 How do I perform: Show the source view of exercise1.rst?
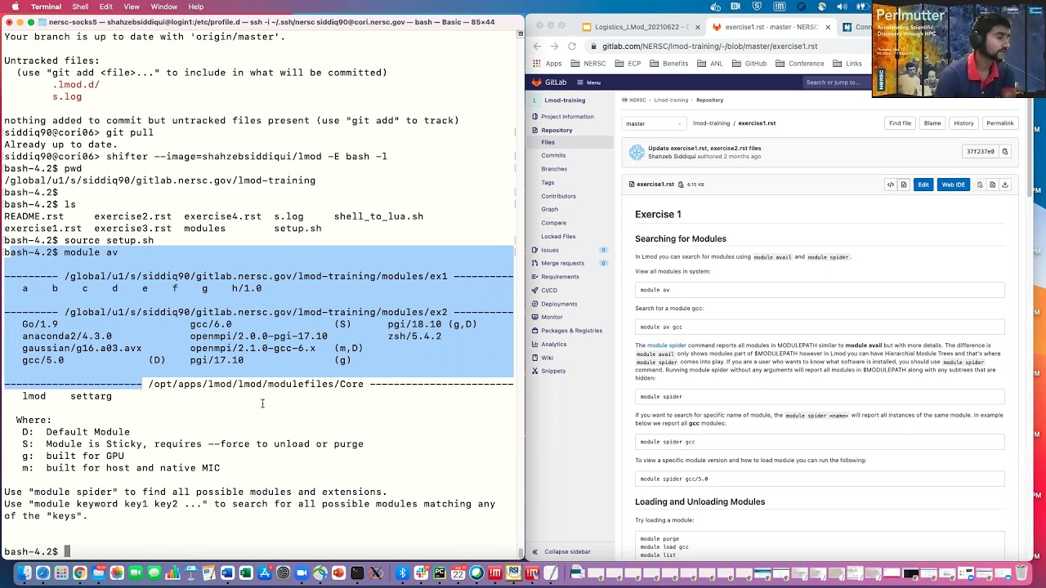(x=891, y=185)
